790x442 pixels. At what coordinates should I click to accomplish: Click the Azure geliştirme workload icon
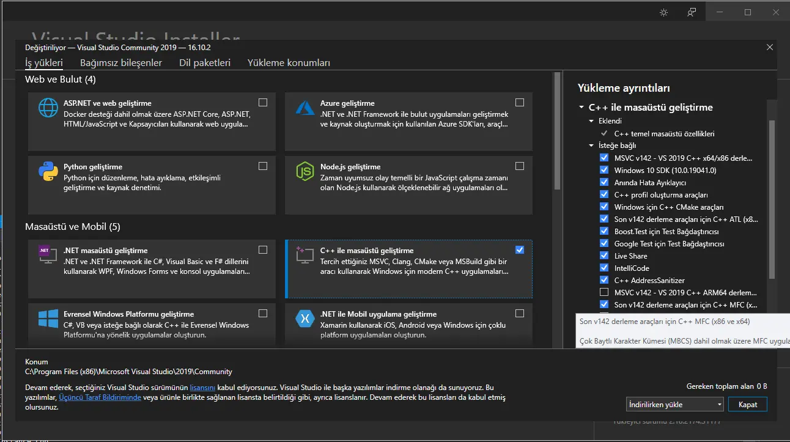point(305,108)
